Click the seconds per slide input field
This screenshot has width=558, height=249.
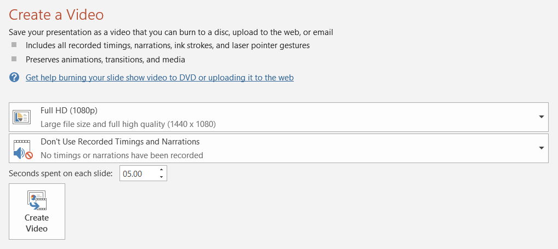pos(138,173)
